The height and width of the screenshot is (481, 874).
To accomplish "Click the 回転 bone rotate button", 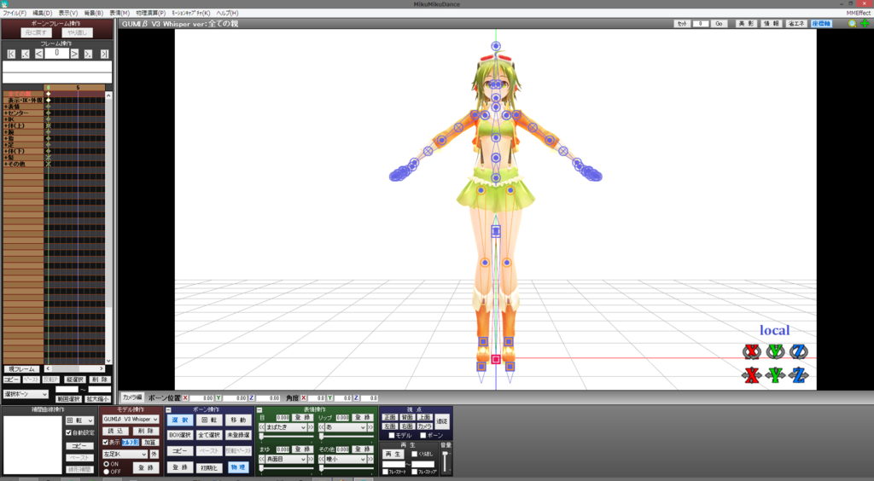I will click(209, 420).
